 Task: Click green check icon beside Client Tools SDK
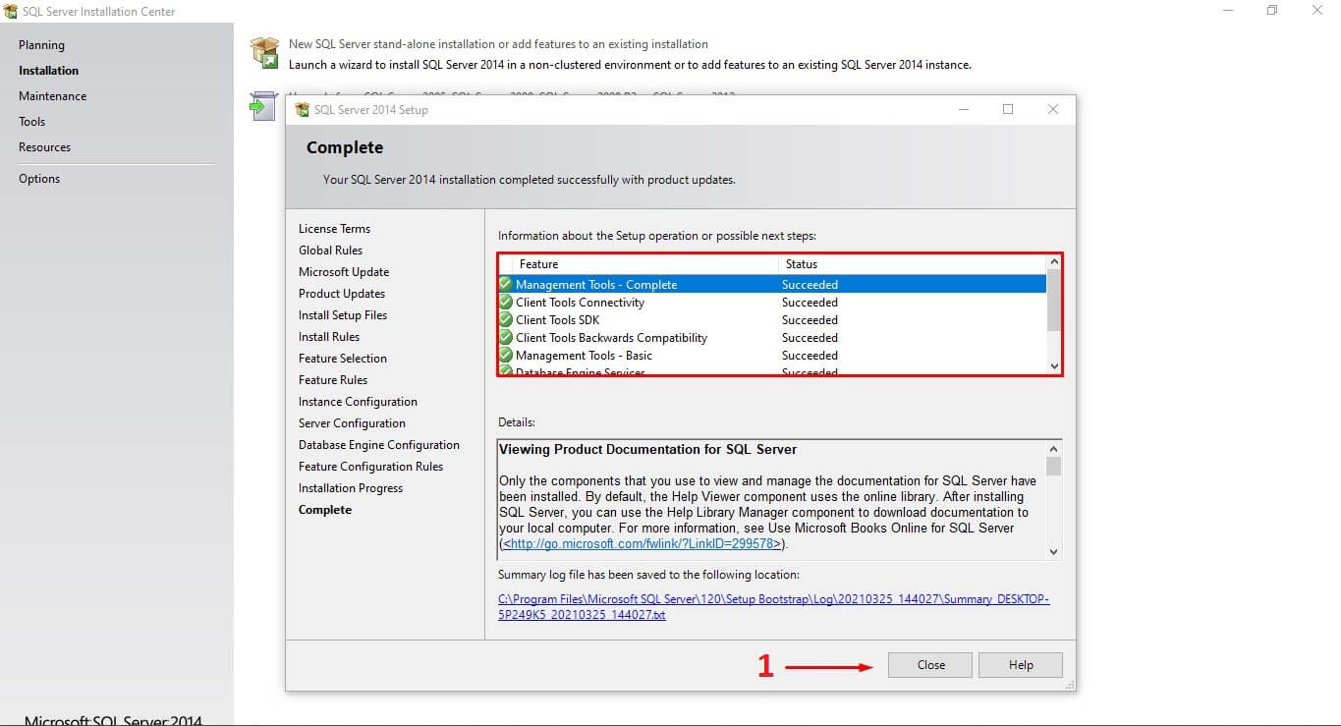506,319
